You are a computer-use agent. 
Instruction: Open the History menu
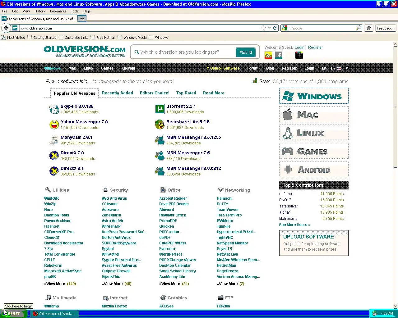(40, 11)
